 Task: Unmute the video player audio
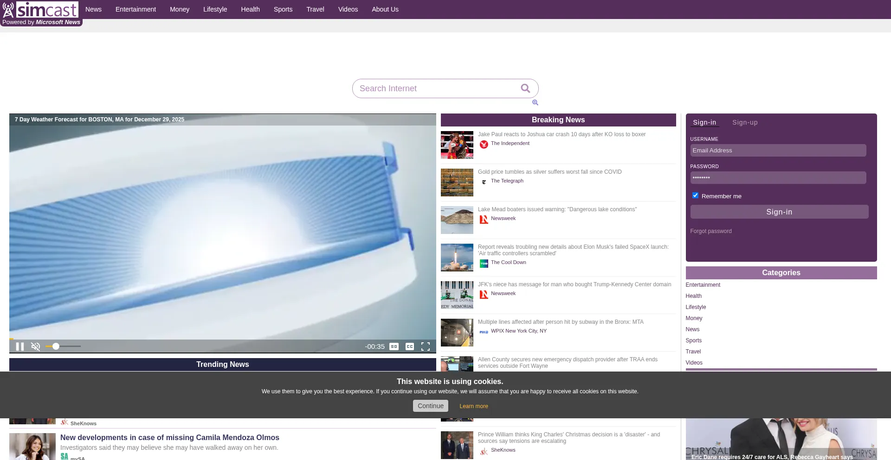pos(36,347)
